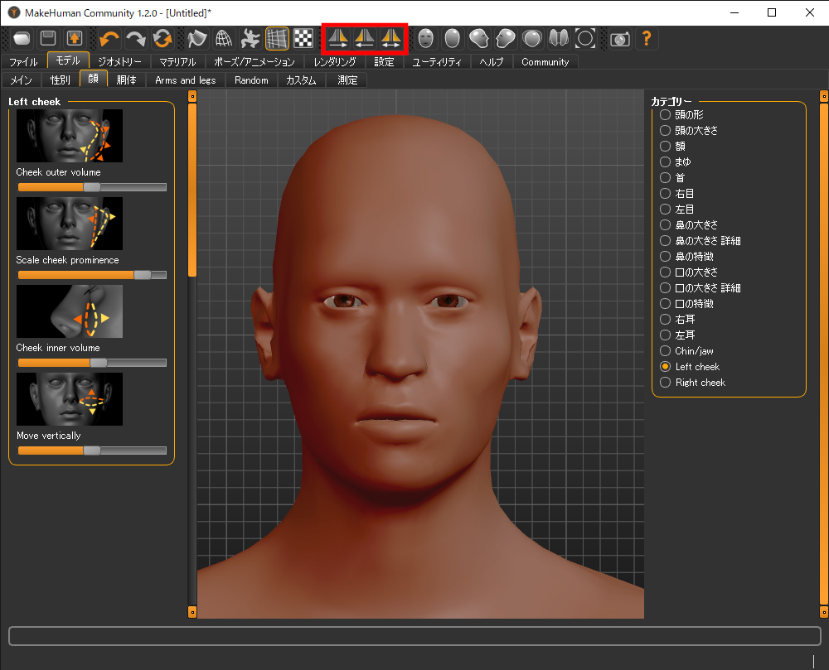Enable the two-way symmetry icon

(391, 38)
